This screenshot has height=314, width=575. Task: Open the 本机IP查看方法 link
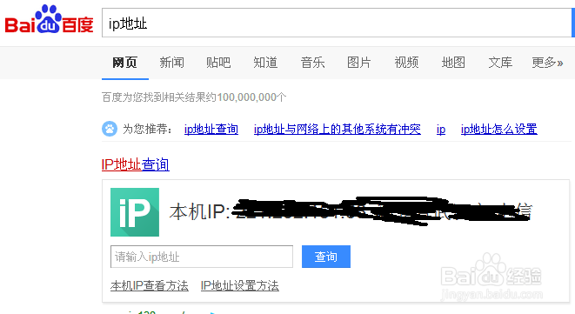tap(150, 286)
